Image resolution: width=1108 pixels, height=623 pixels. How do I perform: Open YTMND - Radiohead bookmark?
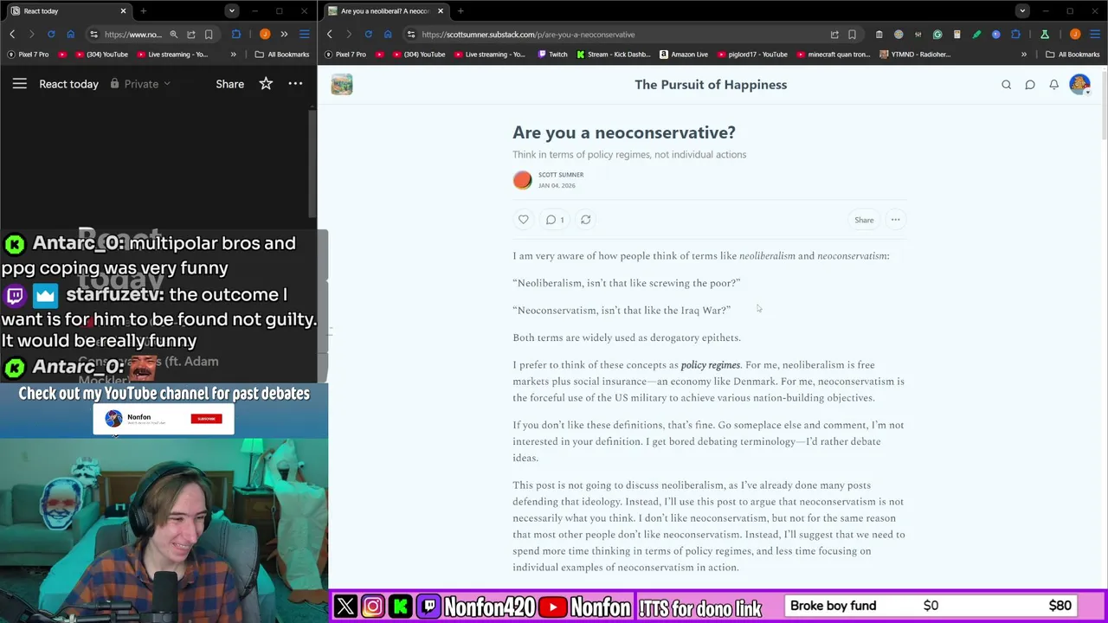(x=915, y=55)
